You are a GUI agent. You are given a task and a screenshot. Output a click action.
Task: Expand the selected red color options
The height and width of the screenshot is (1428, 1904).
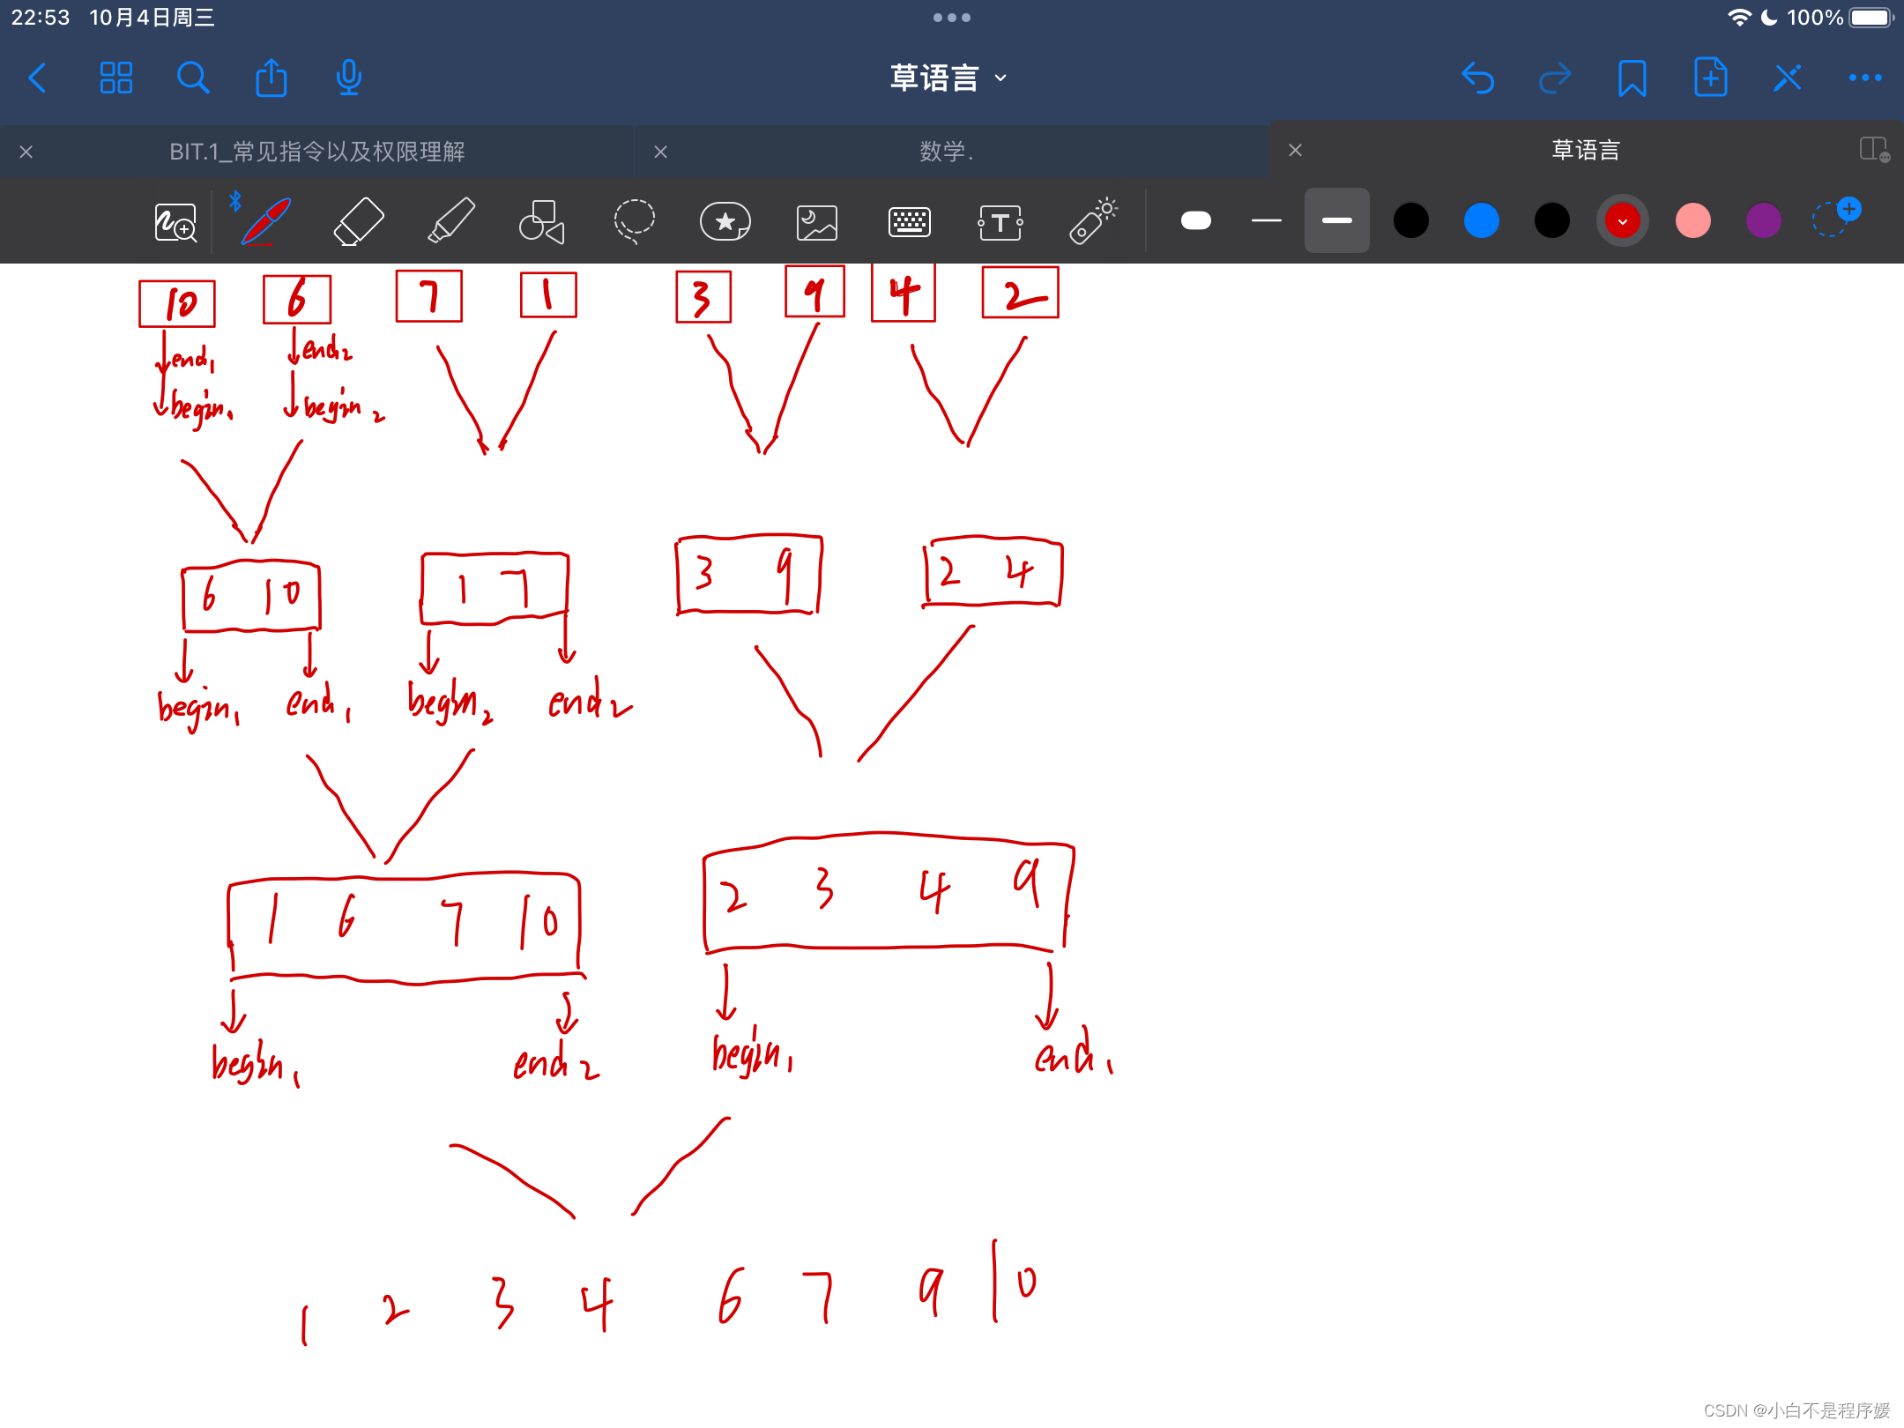tap(1622, 220)
